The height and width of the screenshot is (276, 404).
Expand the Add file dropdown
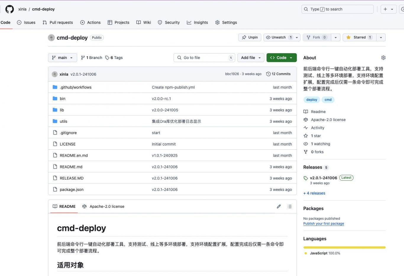[251, 58]
